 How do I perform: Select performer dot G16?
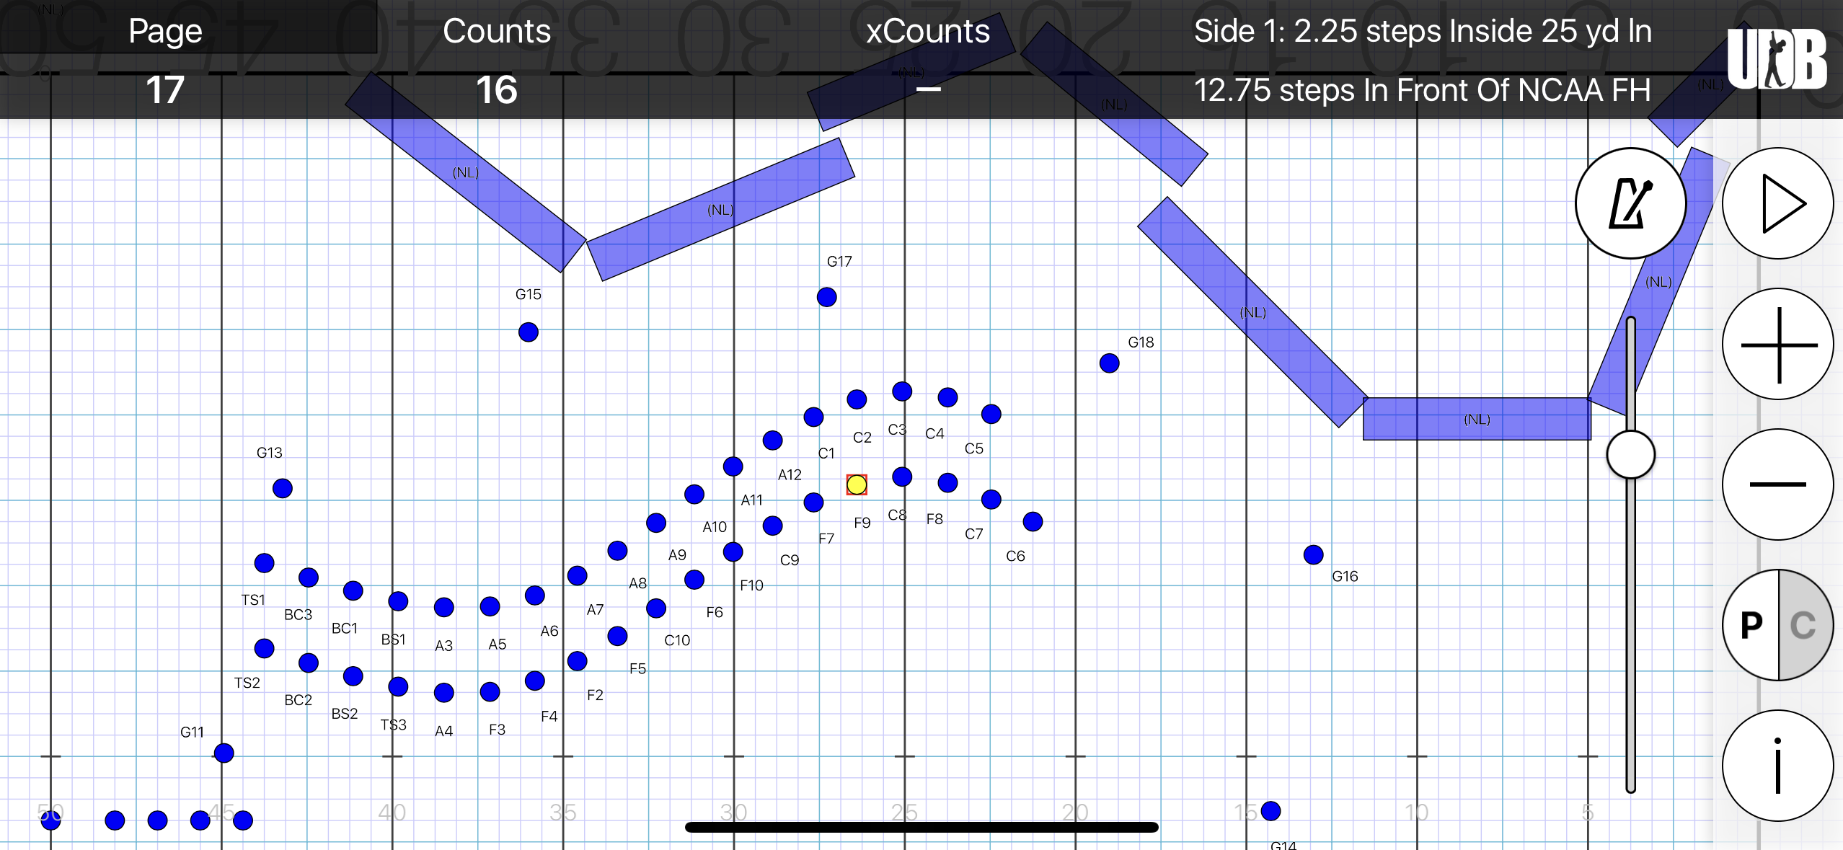pyautogui.click(x=1314, y=555)
